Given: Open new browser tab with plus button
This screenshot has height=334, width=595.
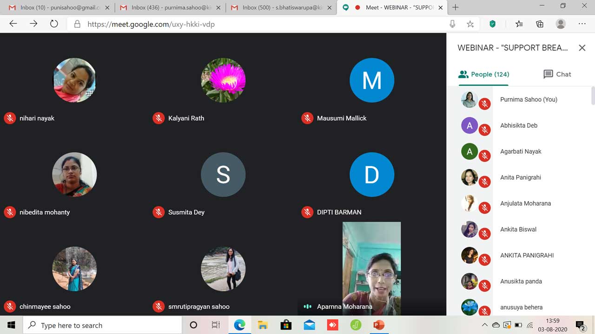Looking at the screenshot, I should (x=455, y=7).
